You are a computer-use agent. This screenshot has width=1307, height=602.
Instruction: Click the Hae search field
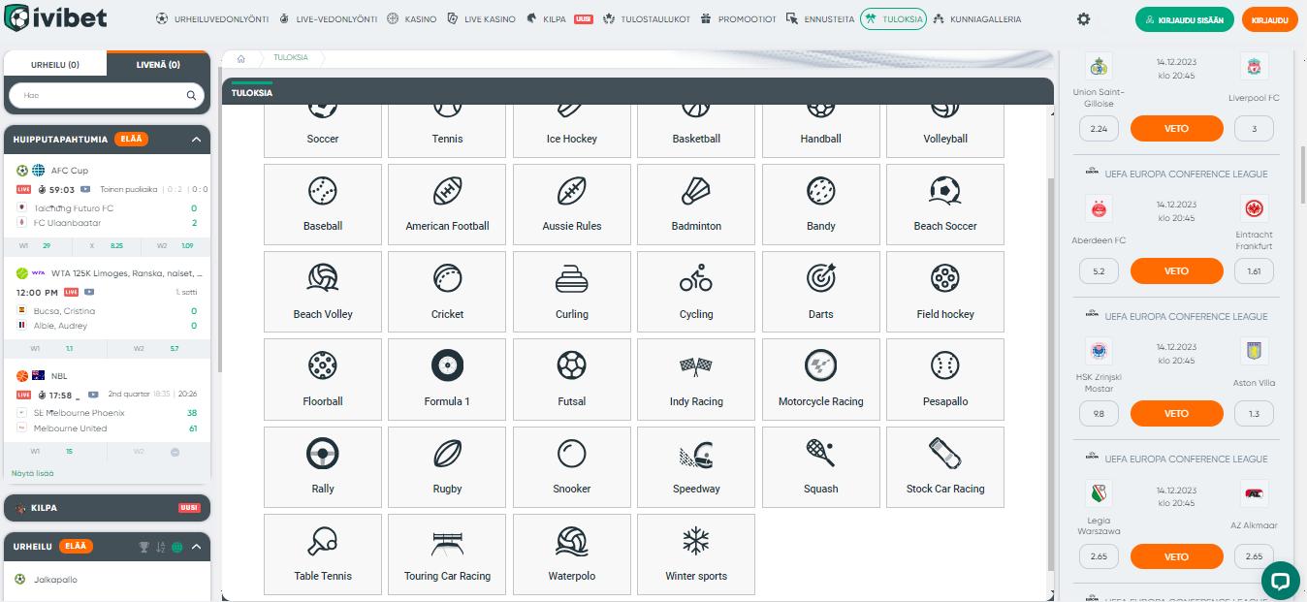point(107,96)
